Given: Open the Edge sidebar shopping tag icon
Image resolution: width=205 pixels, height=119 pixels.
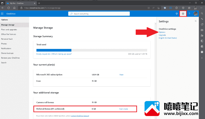Looking at the screenshot, I should 202,24.
